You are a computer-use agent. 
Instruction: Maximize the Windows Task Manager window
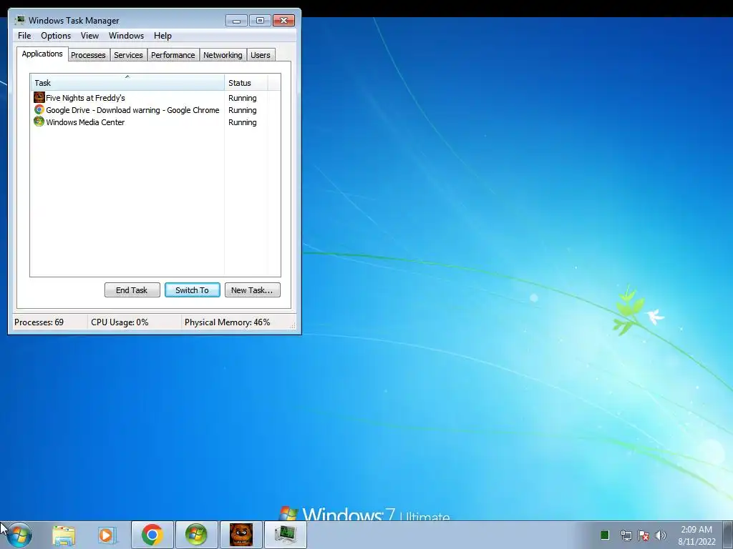coord(260,21)
